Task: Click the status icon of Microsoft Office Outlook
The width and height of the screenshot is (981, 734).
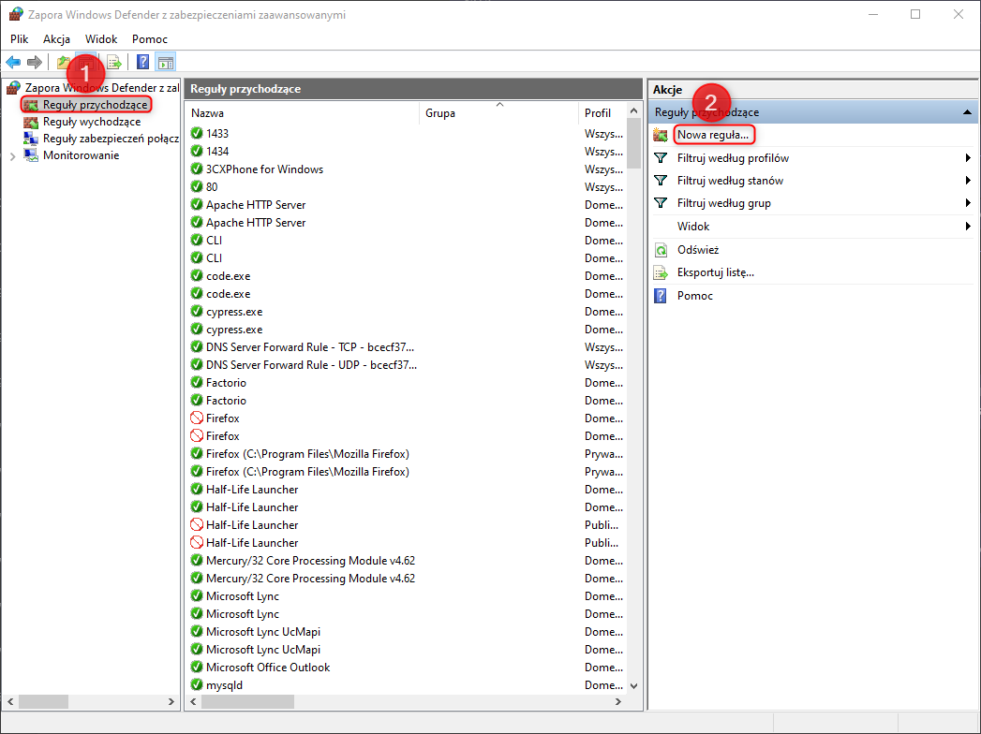Action: (x=197, y=668)
